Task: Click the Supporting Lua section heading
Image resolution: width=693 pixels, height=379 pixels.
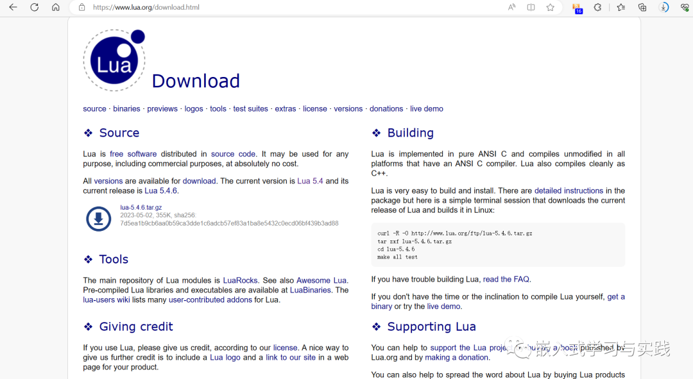Action: click(431, 326)
